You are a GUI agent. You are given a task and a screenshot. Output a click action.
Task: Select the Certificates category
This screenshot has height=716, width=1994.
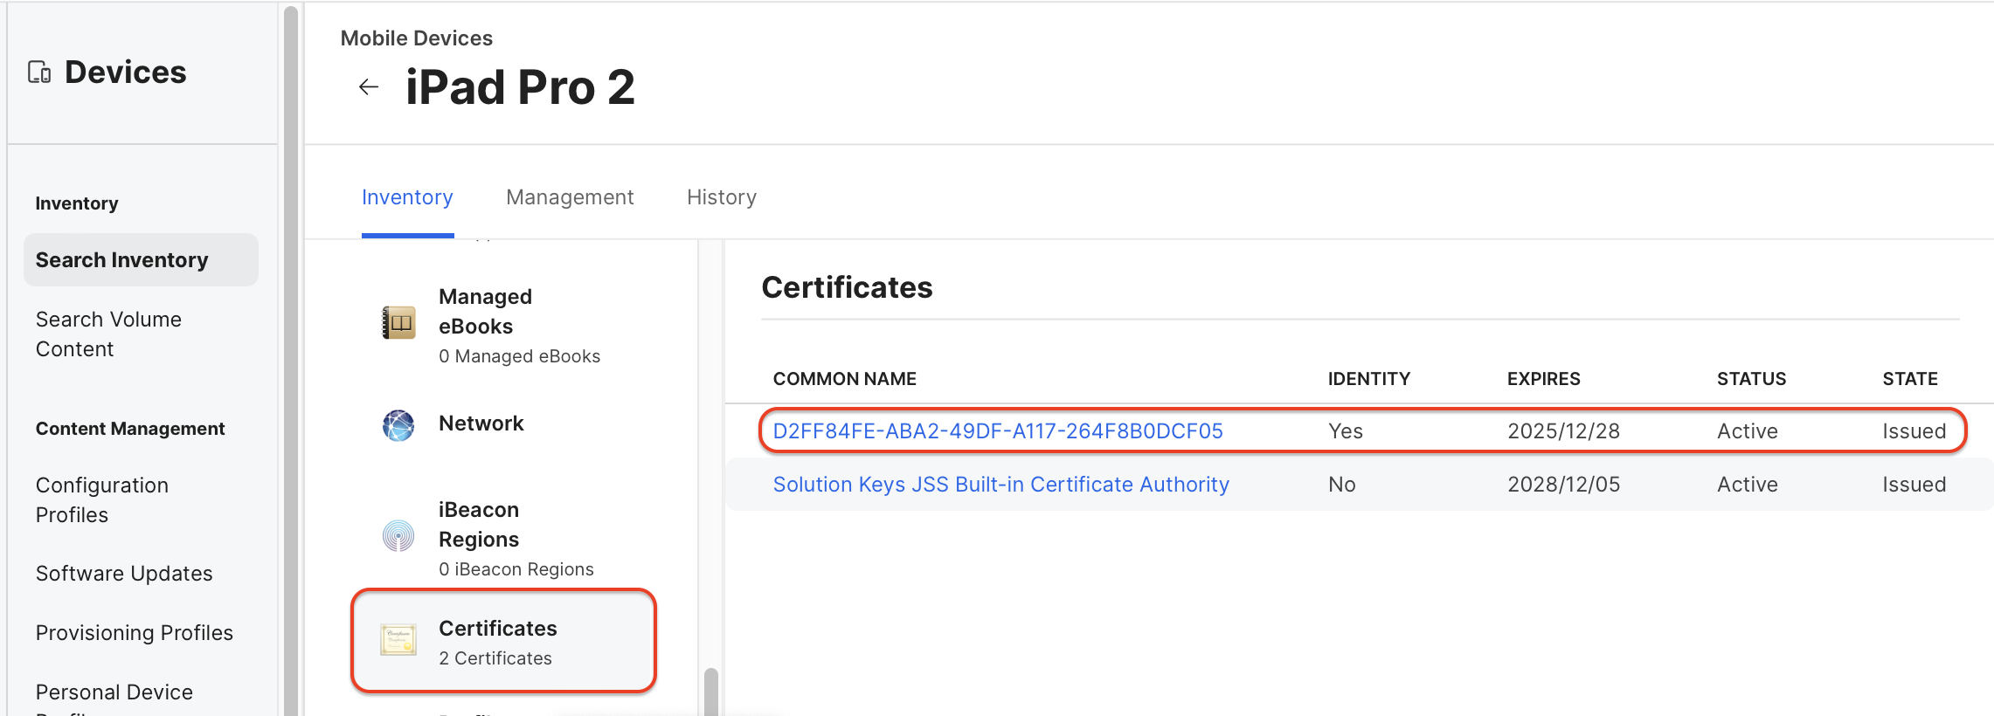point(503,641)
